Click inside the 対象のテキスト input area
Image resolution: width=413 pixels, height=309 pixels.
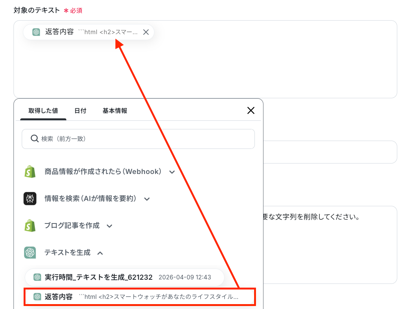pos(205,59)
